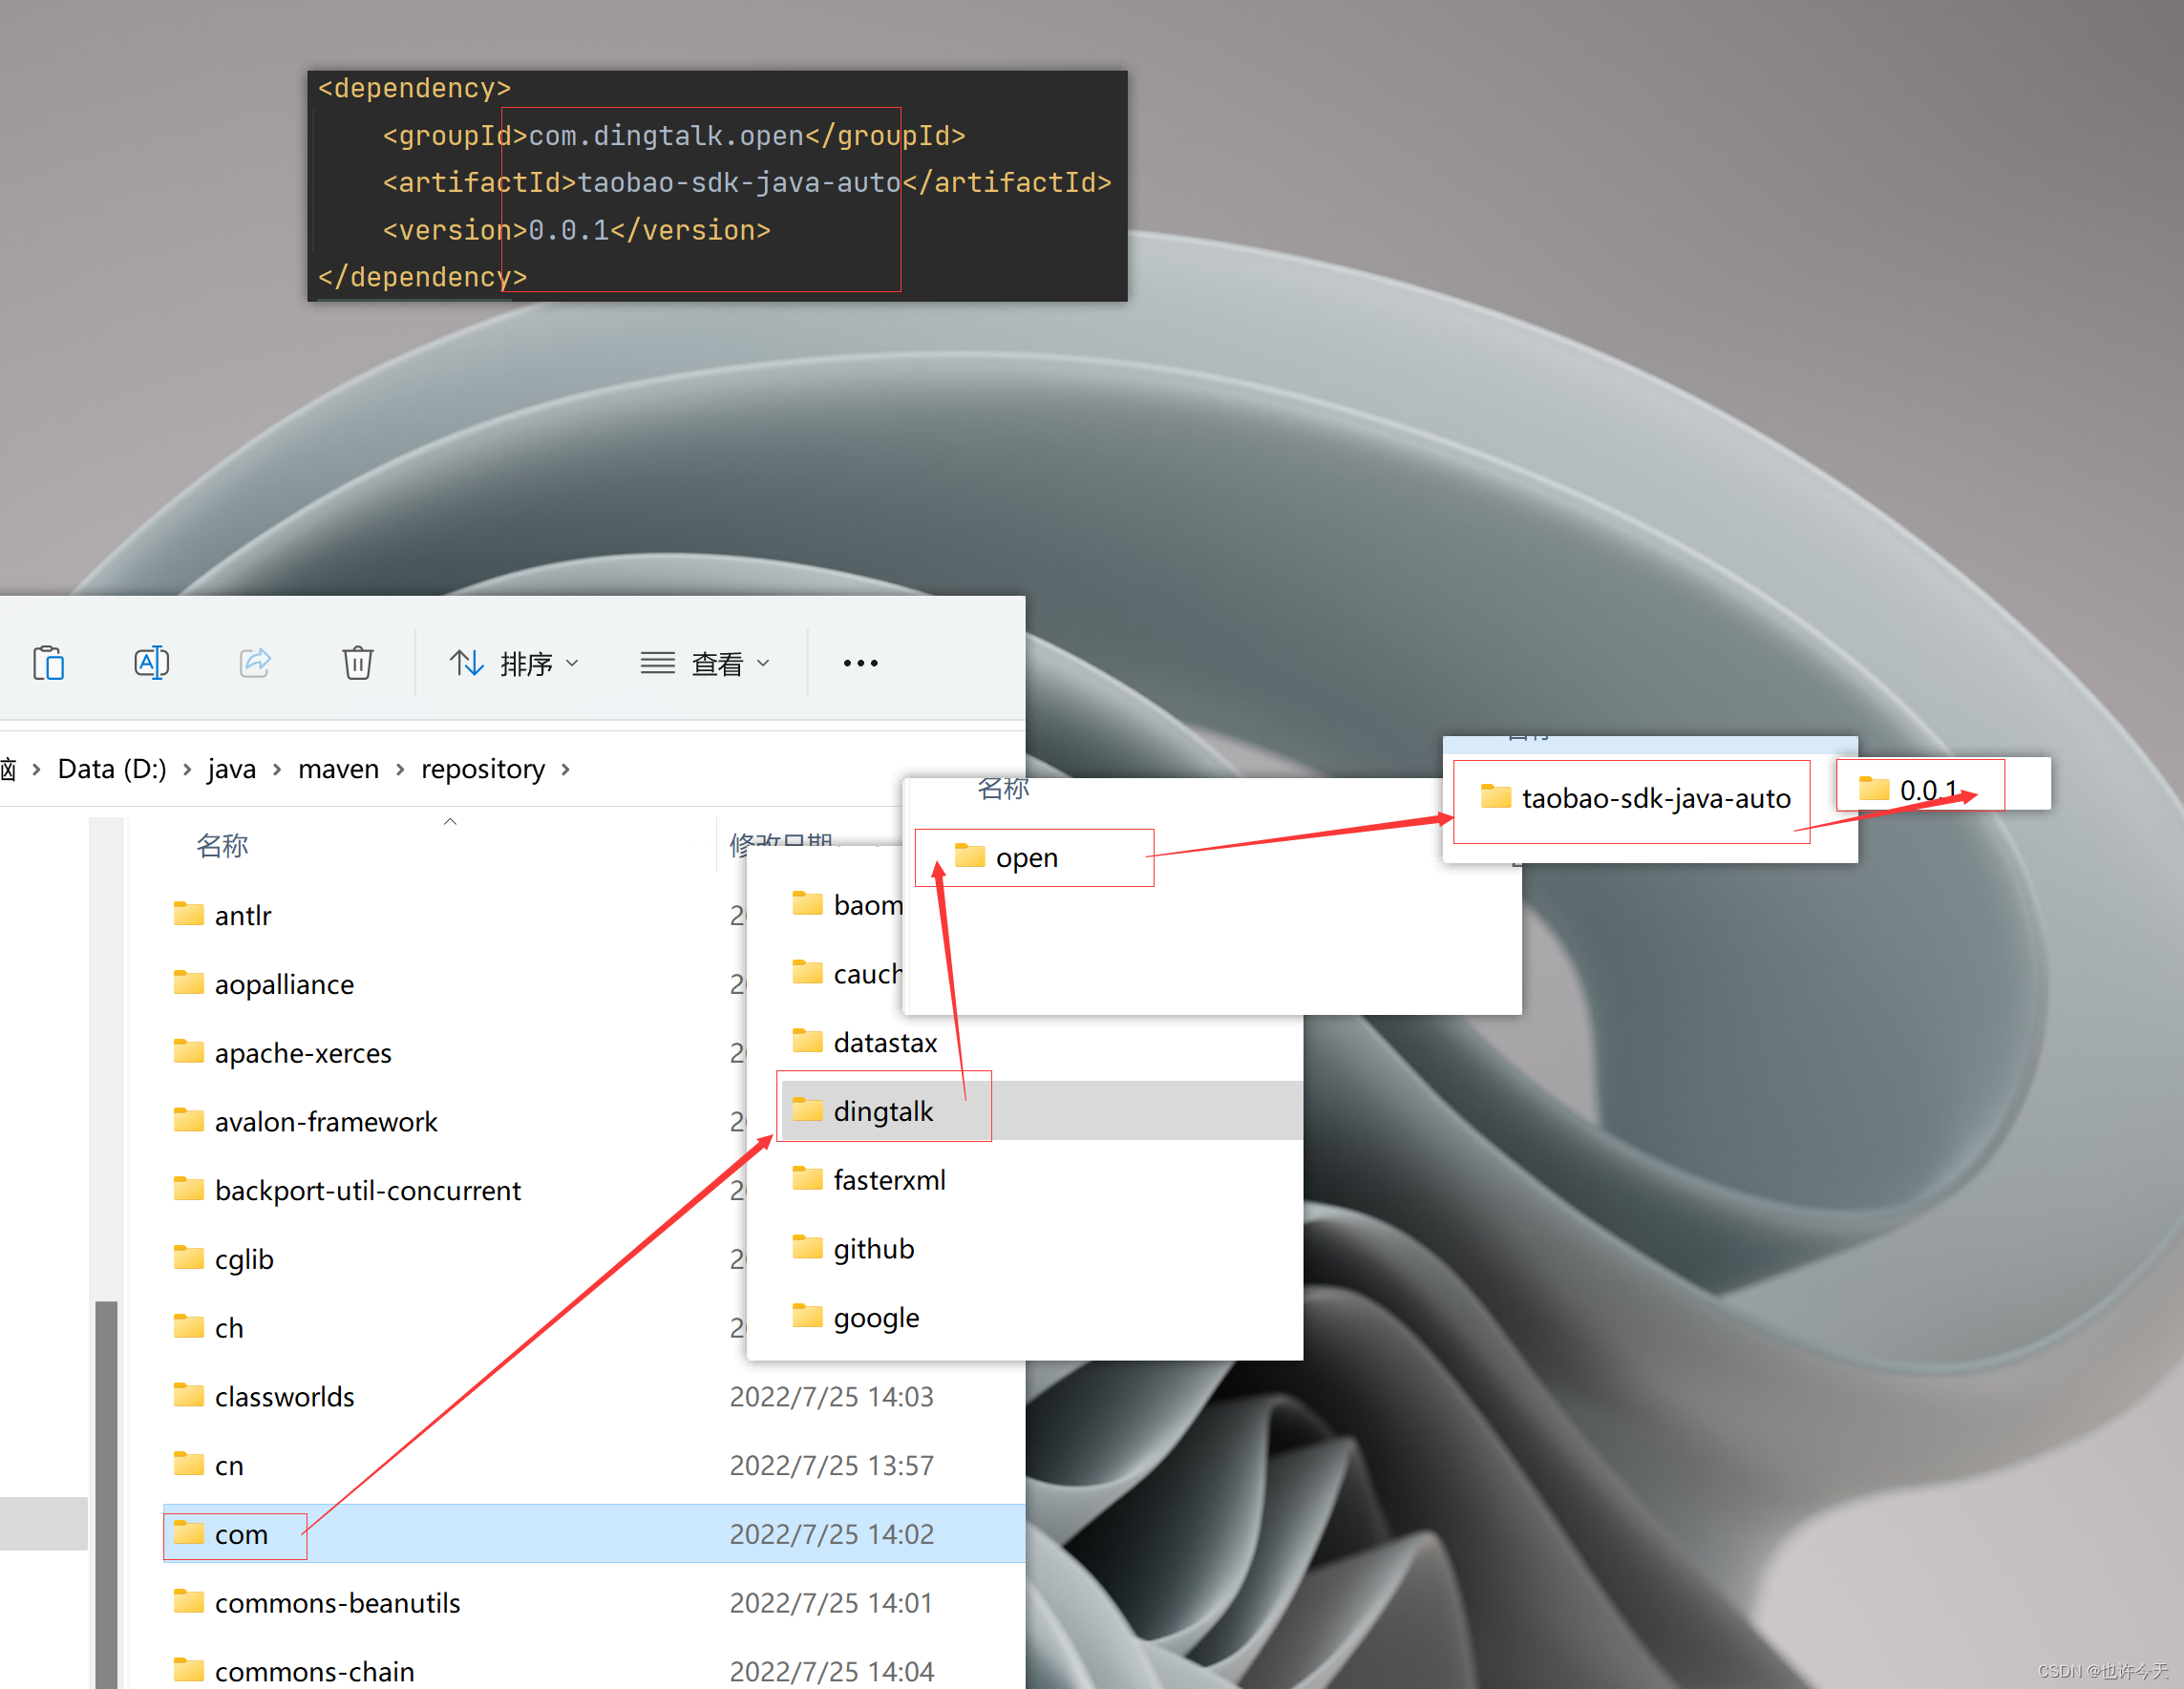Click the rename icon in toolbar
This screenshot has height=1689, width=2184.
click(151, 663)
